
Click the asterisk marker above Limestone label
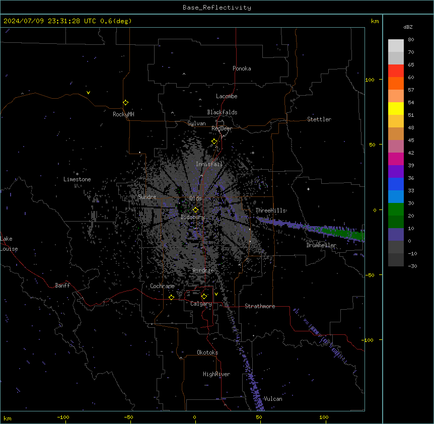[x=77, y=174]
